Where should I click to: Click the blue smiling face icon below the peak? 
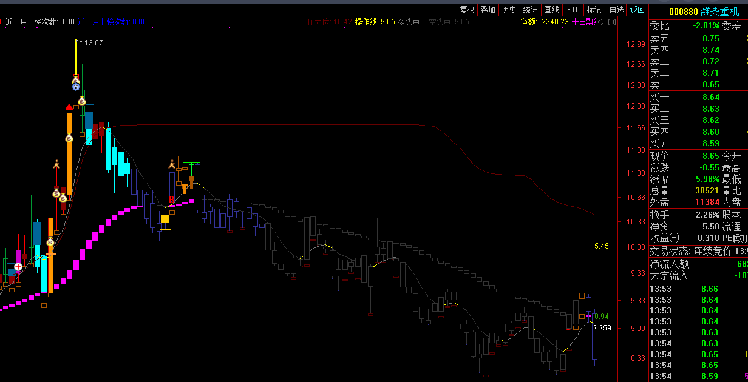[76, 86]
